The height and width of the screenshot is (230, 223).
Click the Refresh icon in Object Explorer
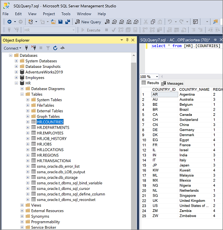point(55,48)
